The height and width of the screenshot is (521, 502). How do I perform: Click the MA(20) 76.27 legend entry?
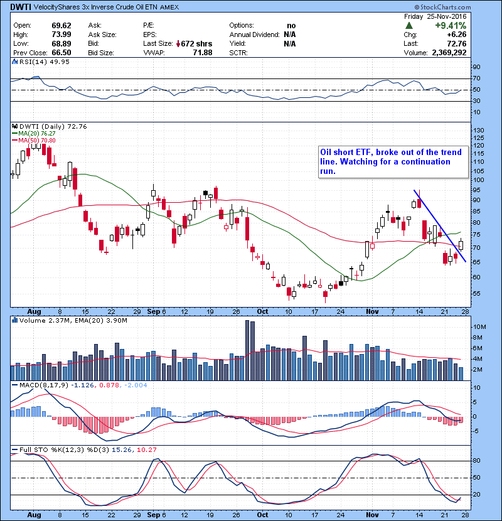coord(33,133)
